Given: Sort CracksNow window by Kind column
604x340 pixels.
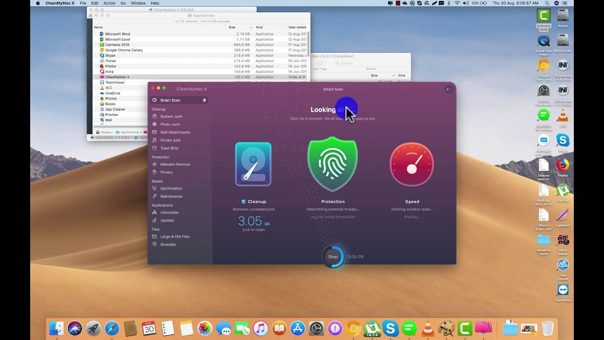Looking at the screenshot, I should coord(403,75).
